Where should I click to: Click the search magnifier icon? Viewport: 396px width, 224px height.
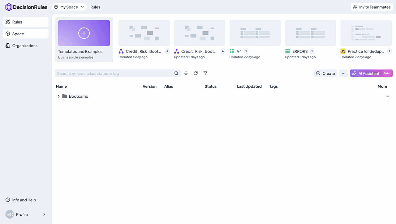(x=176, y=73)
